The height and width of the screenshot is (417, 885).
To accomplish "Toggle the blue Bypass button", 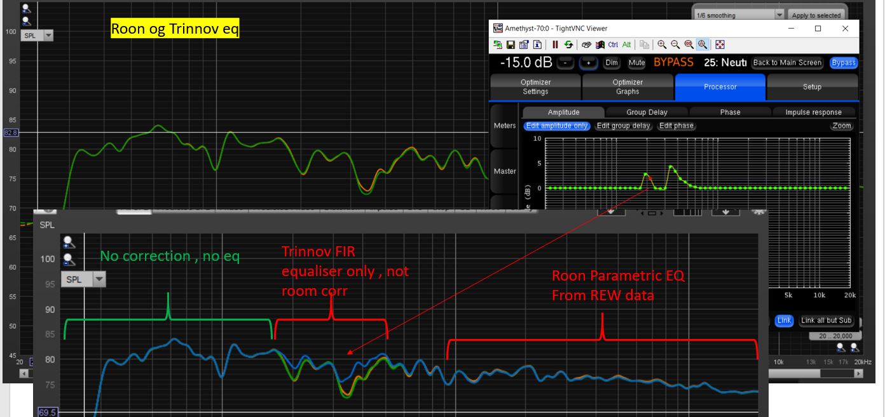I will [844, 63].
